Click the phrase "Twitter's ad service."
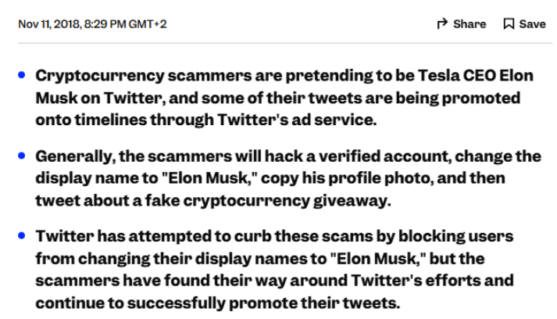This screenshot has width=557, height=319. pyautogui.click(x=297, y=120)
